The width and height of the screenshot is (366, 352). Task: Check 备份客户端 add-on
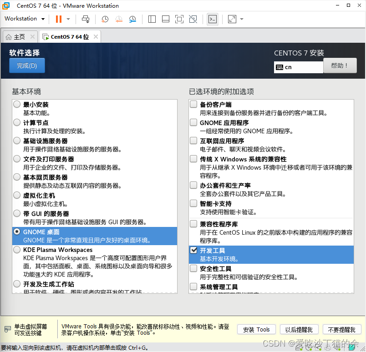[x=193, y=104]
